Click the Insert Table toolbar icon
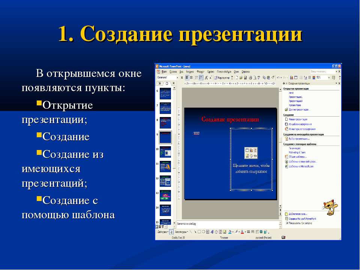Image resolution: width=360 pixels, height=270 pixels. [x=296, y=78]
